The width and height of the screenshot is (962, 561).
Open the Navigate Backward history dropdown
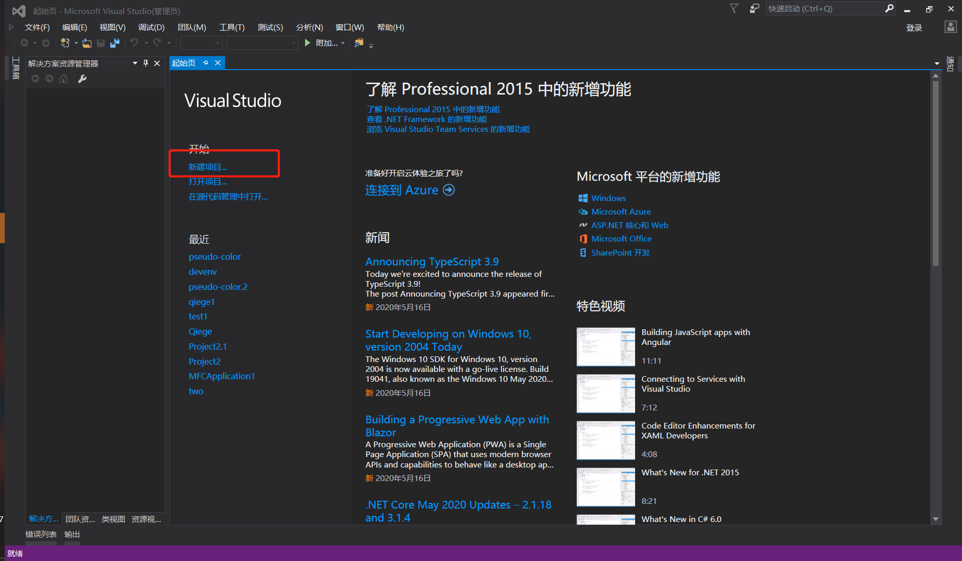[x=35, y=43]
